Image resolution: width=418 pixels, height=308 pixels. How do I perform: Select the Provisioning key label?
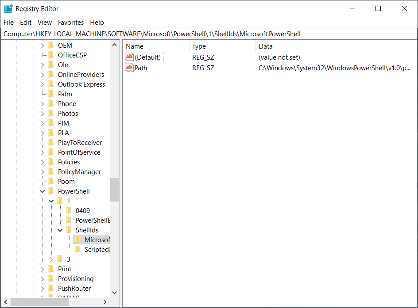76,278
